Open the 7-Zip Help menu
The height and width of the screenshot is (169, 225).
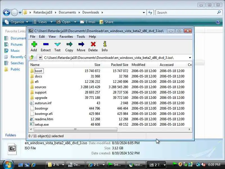tap(92, 37)
